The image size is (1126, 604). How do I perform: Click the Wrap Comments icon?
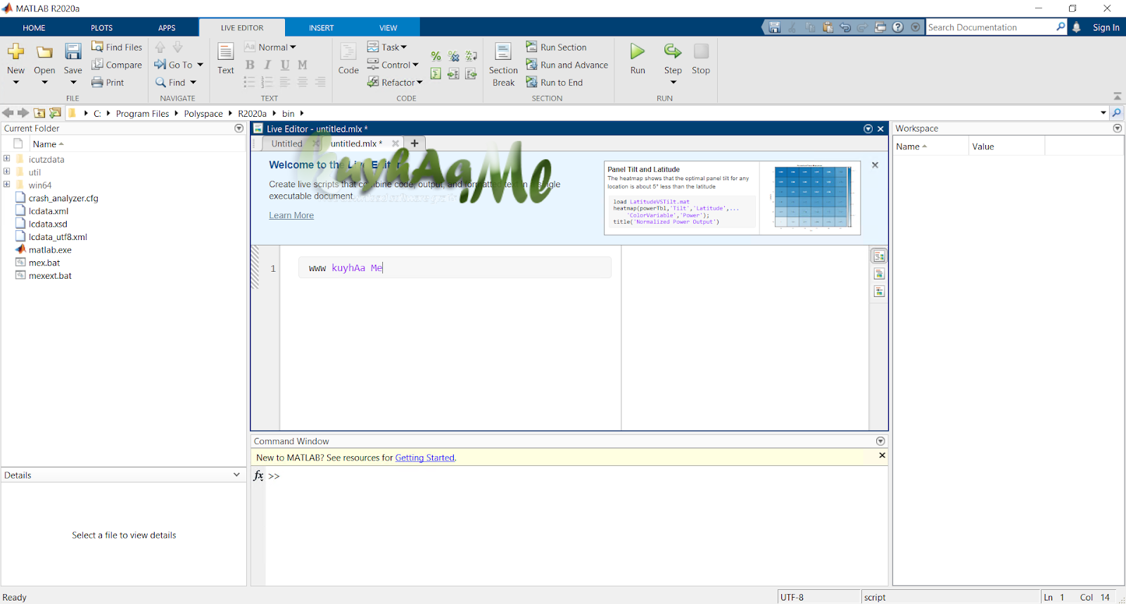click(x=472, y=56)
